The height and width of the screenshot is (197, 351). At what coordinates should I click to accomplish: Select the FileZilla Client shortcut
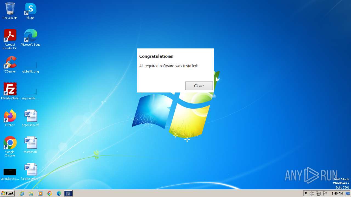click(10, 91)
